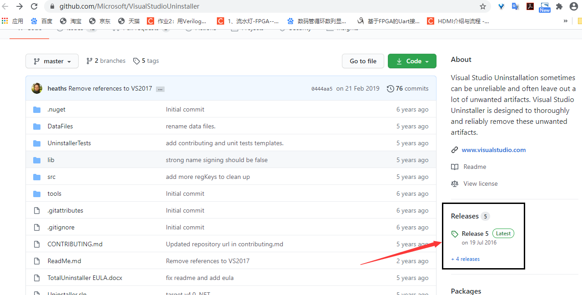The image size is (582, 295).
Task: Click the book icon beside Readme
Action: 455,167
